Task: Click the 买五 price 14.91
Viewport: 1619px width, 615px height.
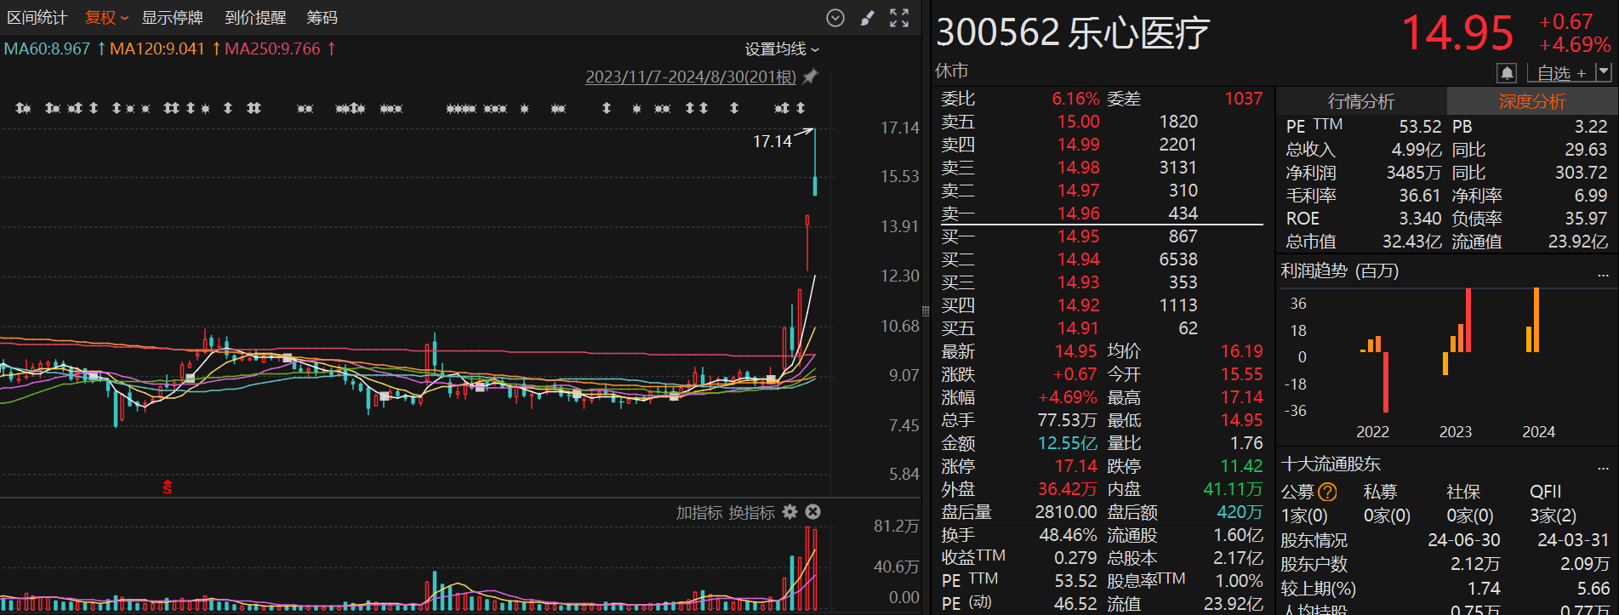Action: [x=1079, y=328]
